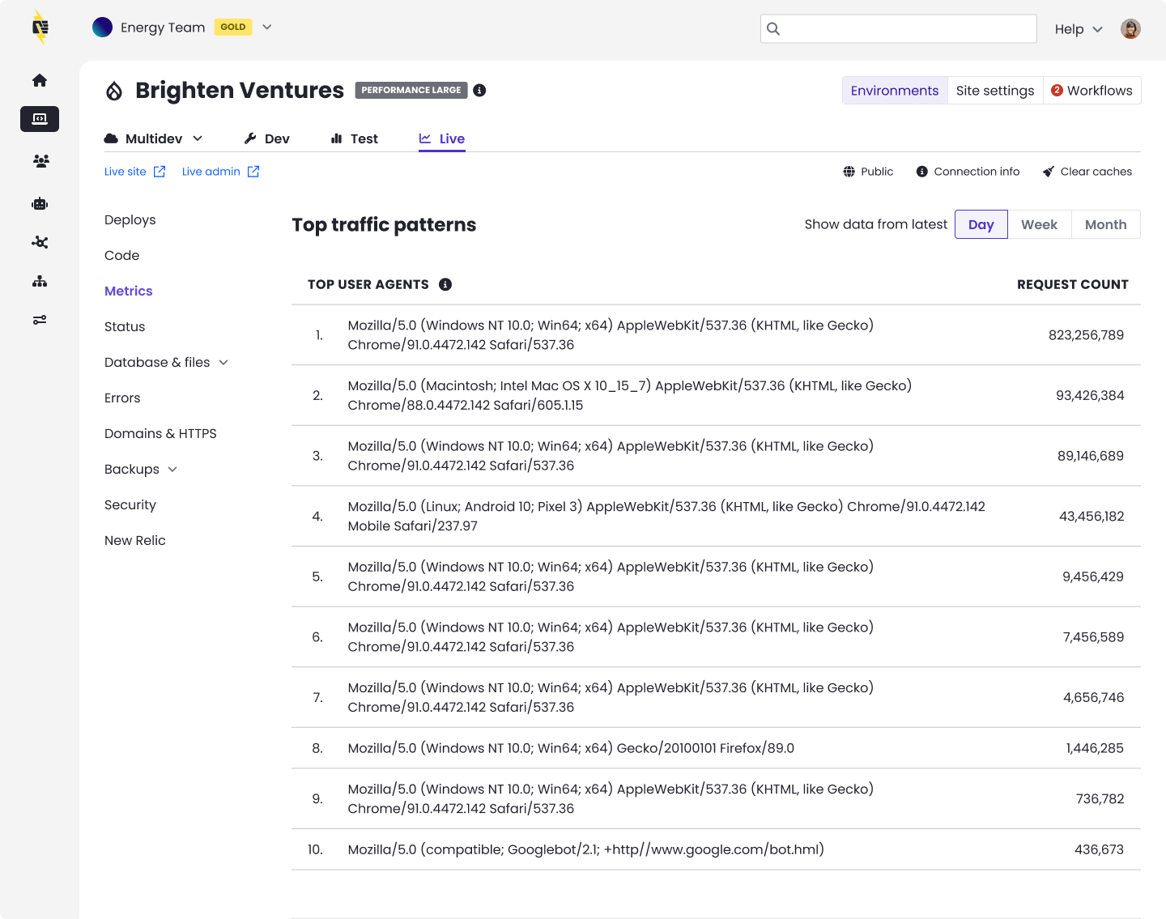1166x919 pixels.
Task: Open the Live admin link
Action: tap(211, 172)
